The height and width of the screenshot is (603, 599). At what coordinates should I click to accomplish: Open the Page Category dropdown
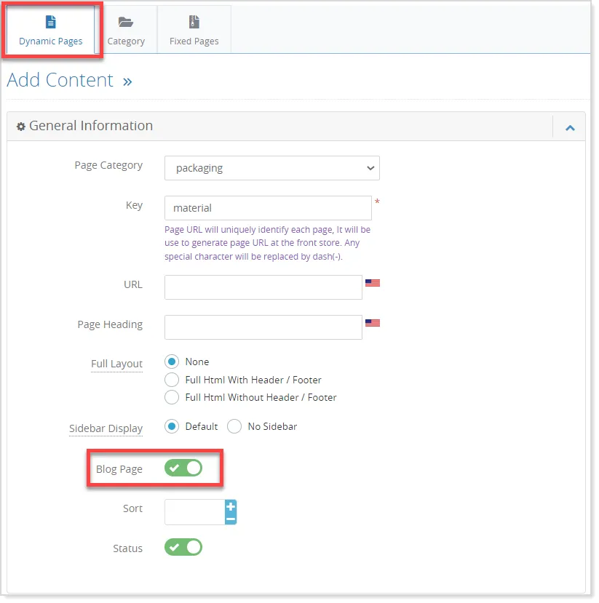[x=271, y=167]
